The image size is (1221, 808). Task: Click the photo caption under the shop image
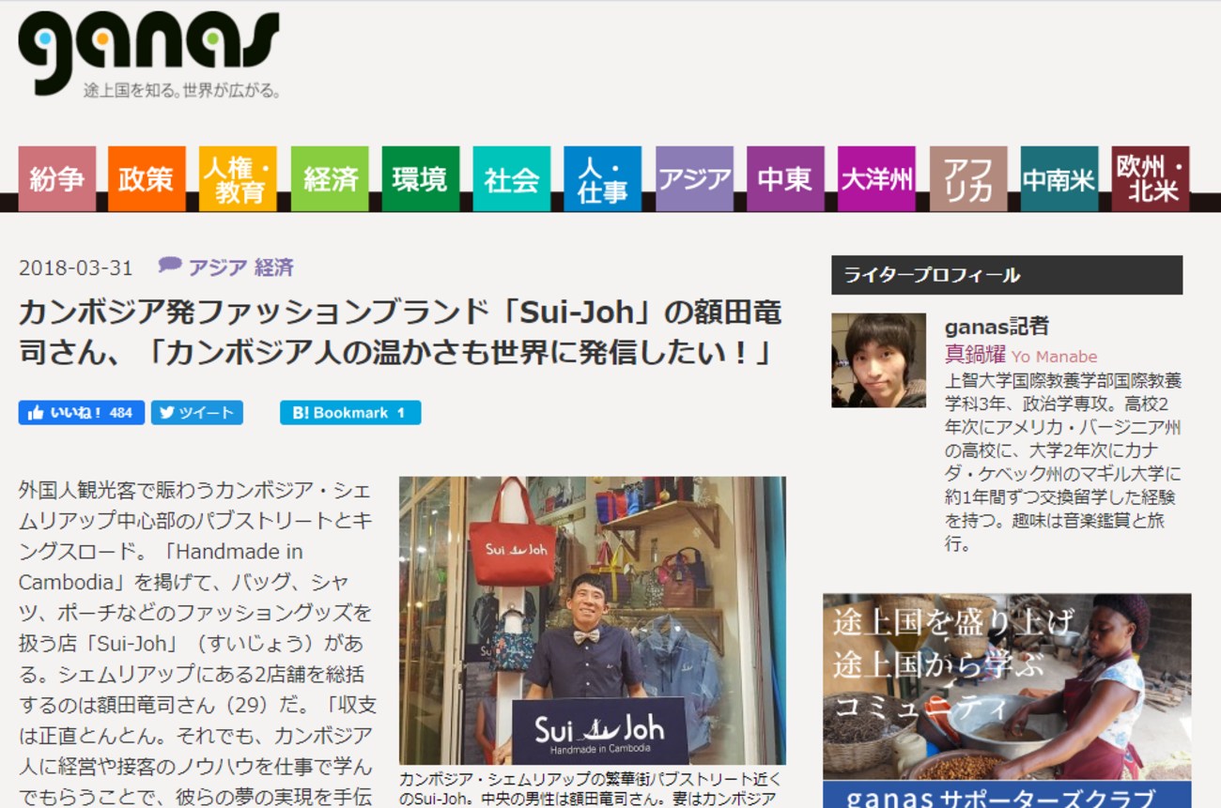(590, 789)
